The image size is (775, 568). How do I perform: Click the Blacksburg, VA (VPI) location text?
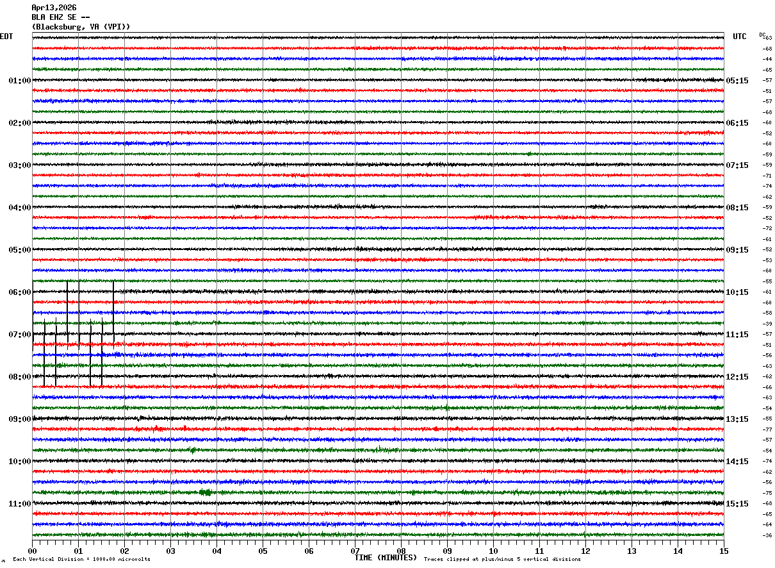(x=81, y=27)
